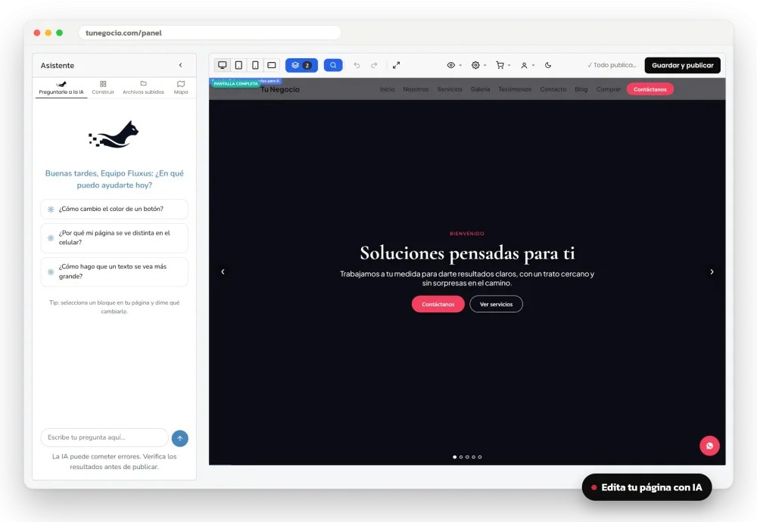Select the BIENVENIDO label above heading
This screenshot has height=522, width=757.
[467, 234]
